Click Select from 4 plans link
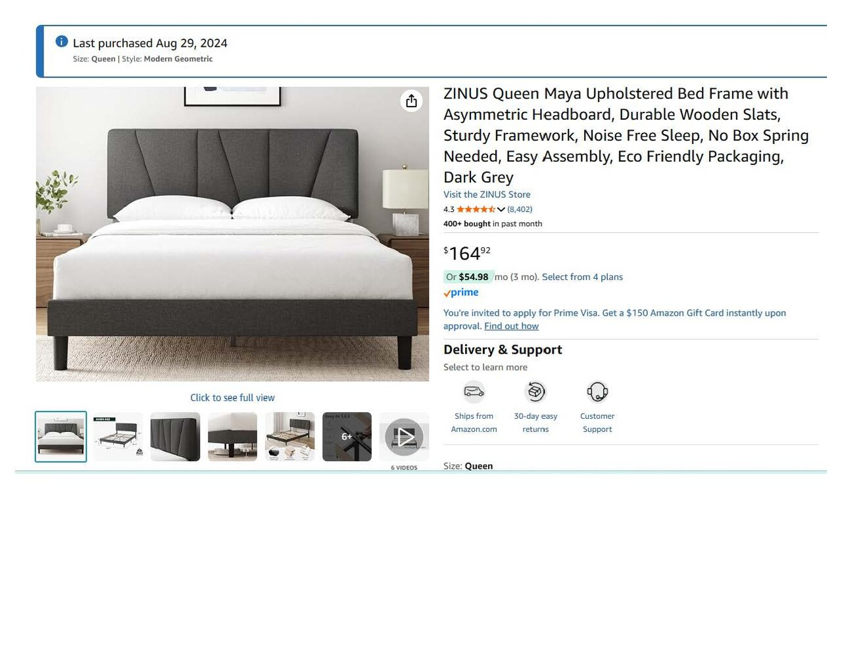Viewport: 842px width, 651px height. 582,277
